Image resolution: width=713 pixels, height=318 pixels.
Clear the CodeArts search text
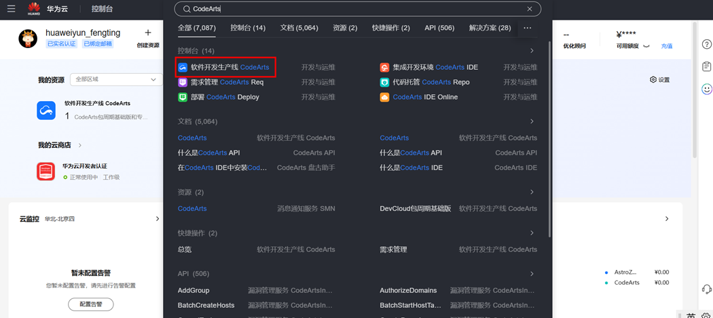pyautogui.click(x=529, y=9)
